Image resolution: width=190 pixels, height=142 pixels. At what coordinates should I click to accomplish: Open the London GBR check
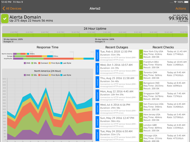click(163, 128)
